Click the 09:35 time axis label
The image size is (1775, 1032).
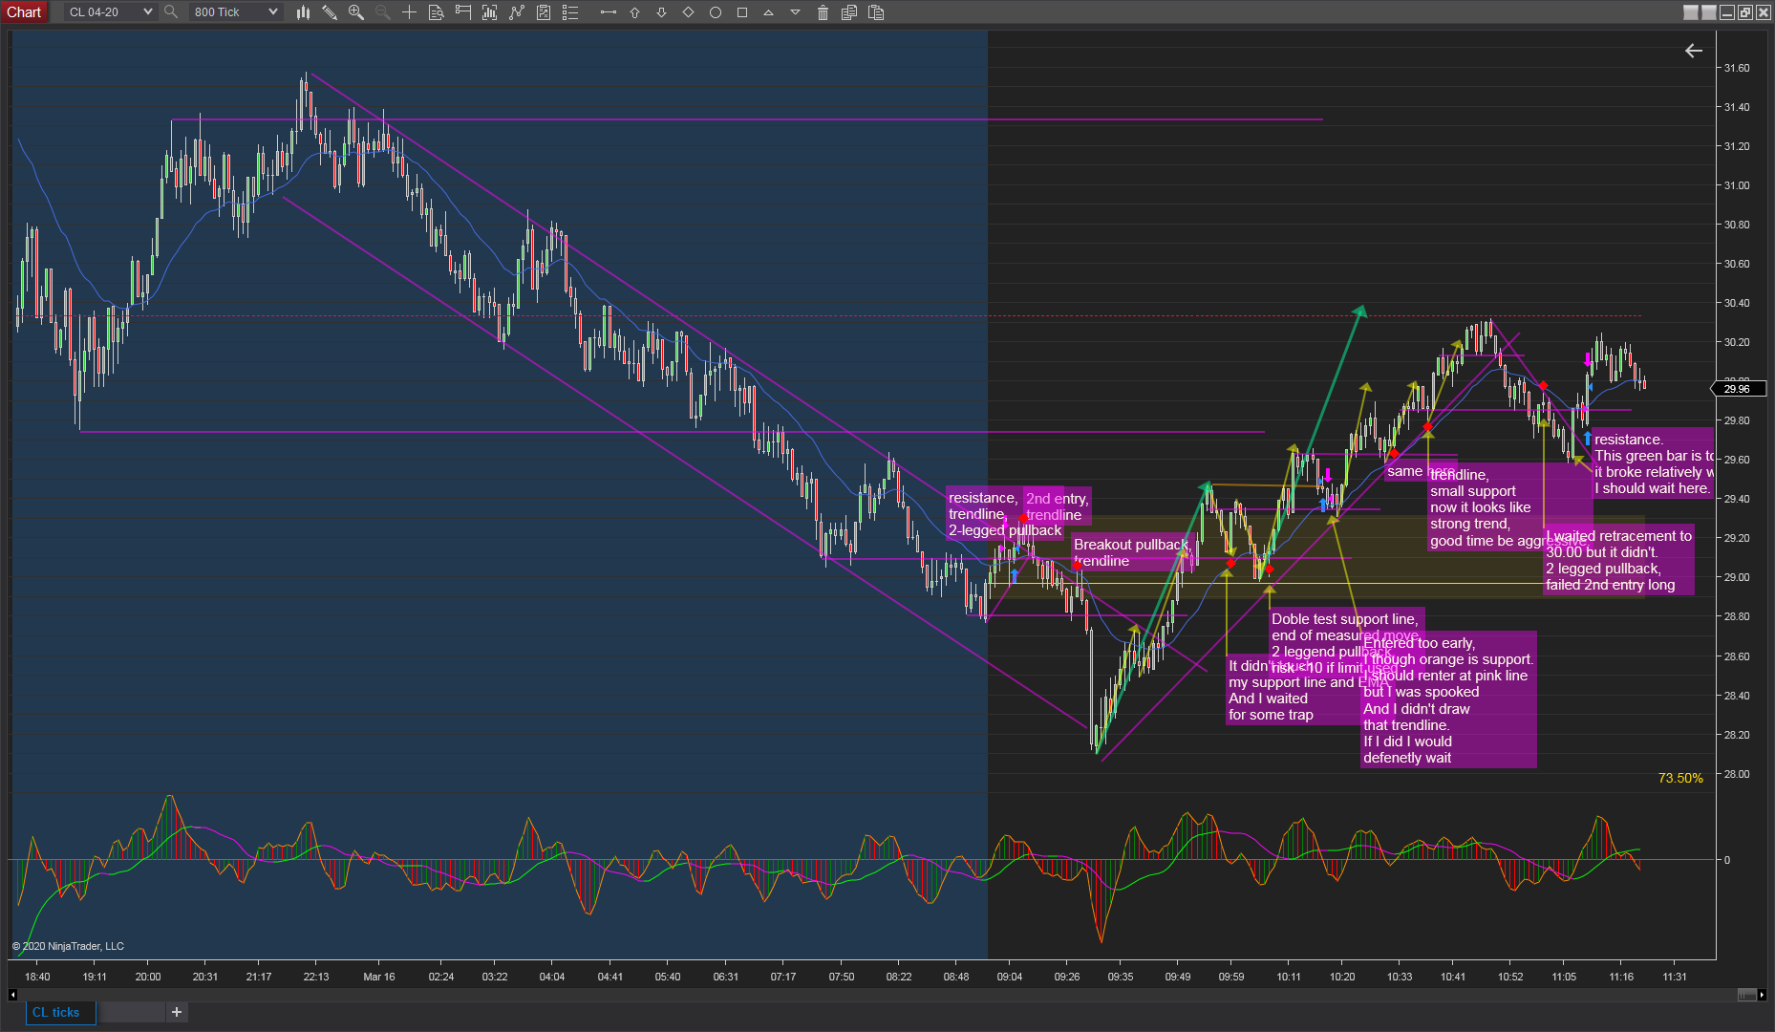[1121, 977]
